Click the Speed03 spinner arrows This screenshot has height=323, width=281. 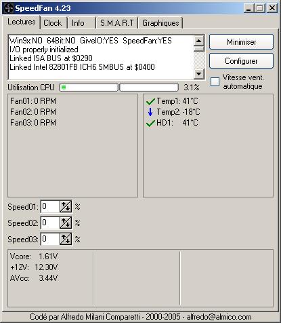(x=66, y=239)
